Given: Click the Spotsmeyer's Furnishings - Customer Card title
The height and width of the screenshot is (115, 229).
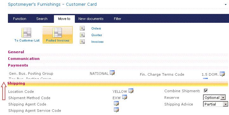Looking at the screenshot, I should [x=52, y=4].
